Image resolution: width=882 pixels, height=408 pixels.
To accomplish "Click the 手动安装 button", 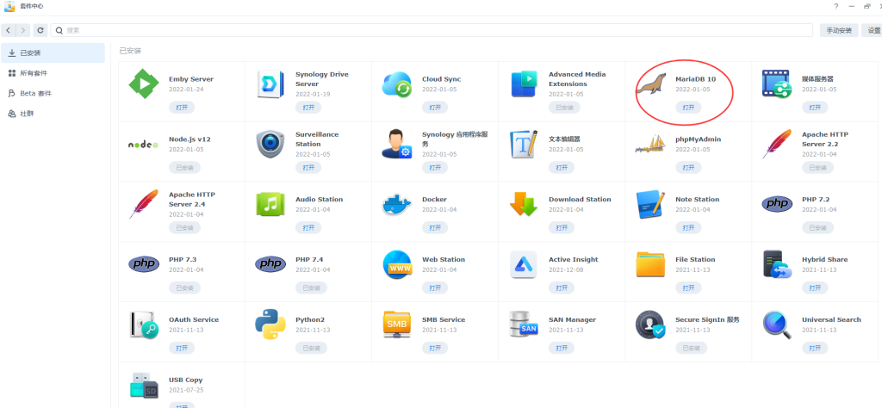I will 839,30.
